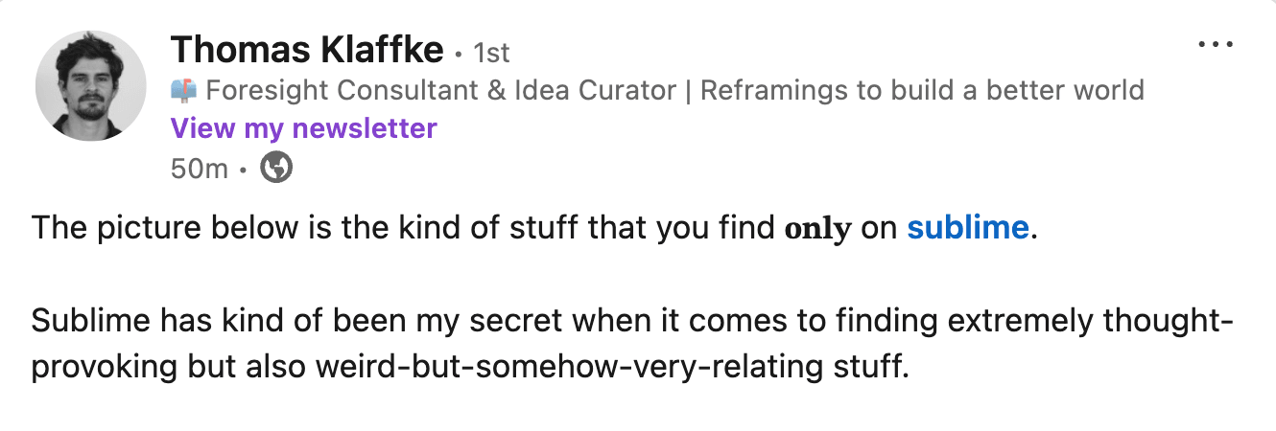Open the Thomas Klaffke profile name link
1276x431 pixels.
click(x=307, y=49)
